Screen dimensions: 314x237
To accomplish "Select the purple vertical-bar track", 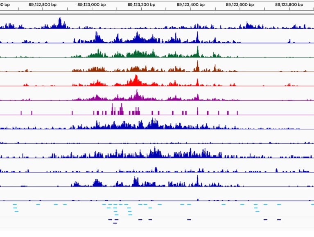I will coord(157,109).
